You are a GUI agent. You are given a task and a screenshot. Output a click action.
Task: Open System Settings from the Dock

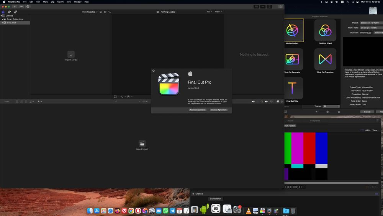237,209
